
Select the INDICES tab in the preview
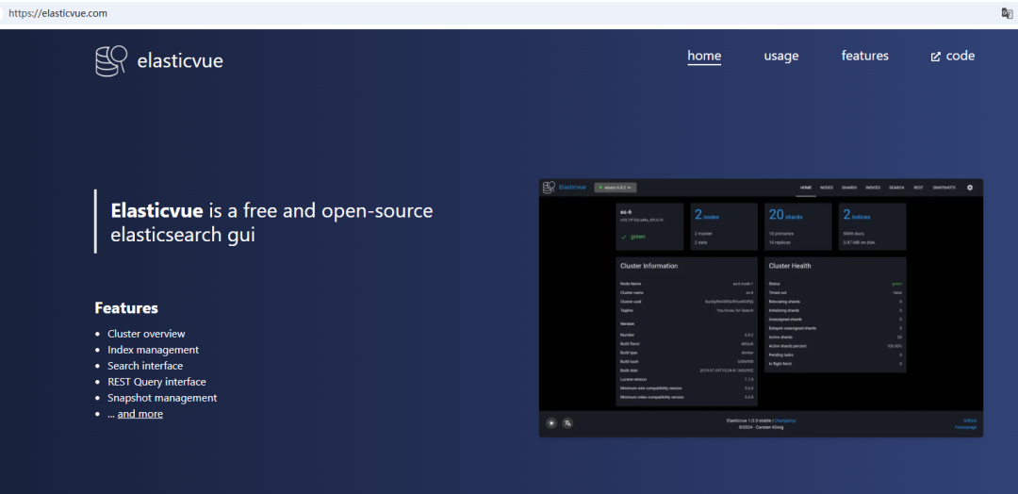pos(873,188)
